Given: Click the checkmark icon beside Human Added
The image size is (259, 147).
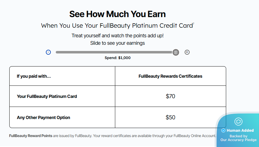Looking at the screenshot, I should (x=223, y=131).
